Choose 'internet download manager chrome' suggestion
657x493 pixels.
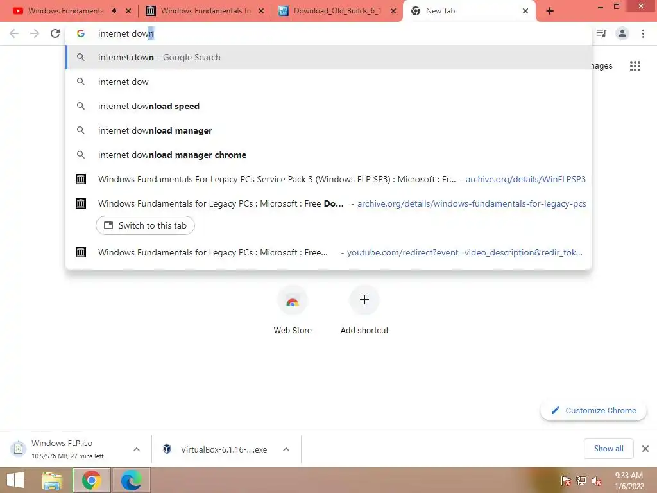(x=328, y=155)
